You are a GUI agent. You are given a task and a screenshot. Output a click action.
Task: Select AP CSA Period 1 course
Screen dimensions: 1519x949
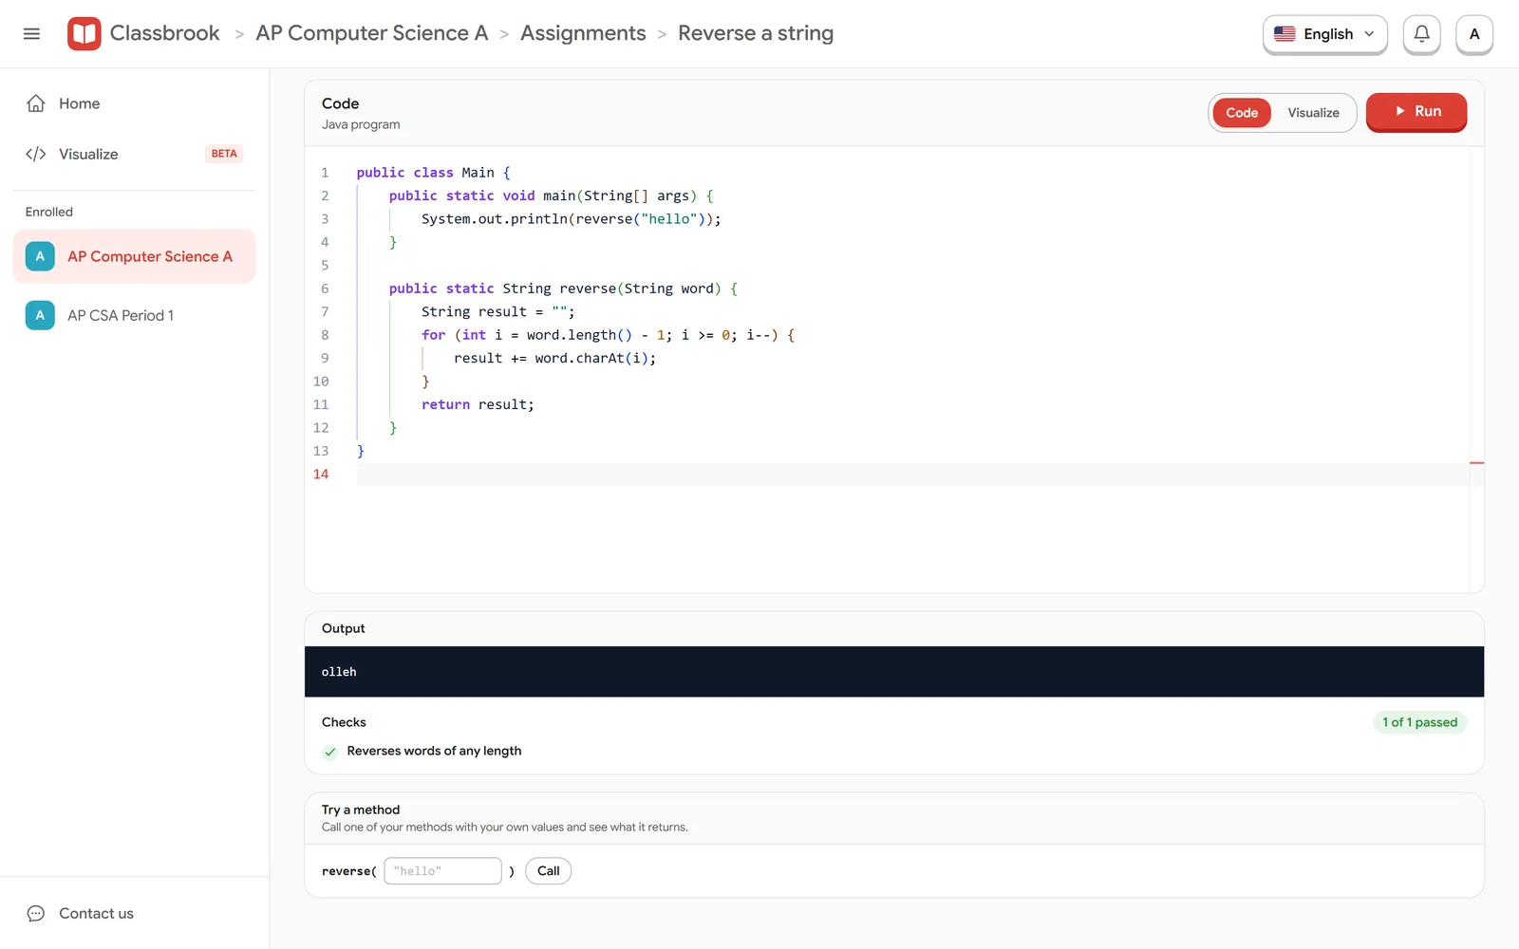click(x=135, y=315)
